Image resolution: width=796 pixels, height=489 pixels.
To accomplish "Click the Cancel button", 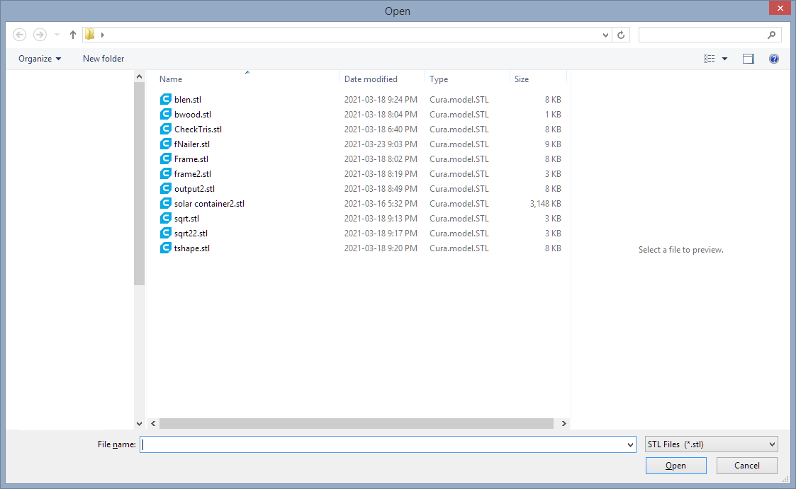I will click(747, 466).
